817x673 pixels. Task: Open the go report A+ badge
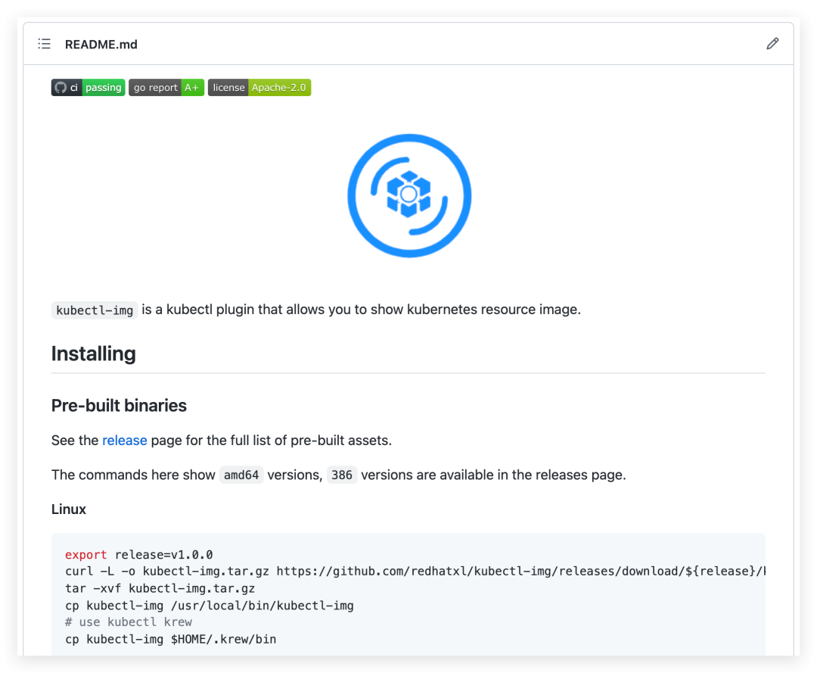click(x=166, y=88)
